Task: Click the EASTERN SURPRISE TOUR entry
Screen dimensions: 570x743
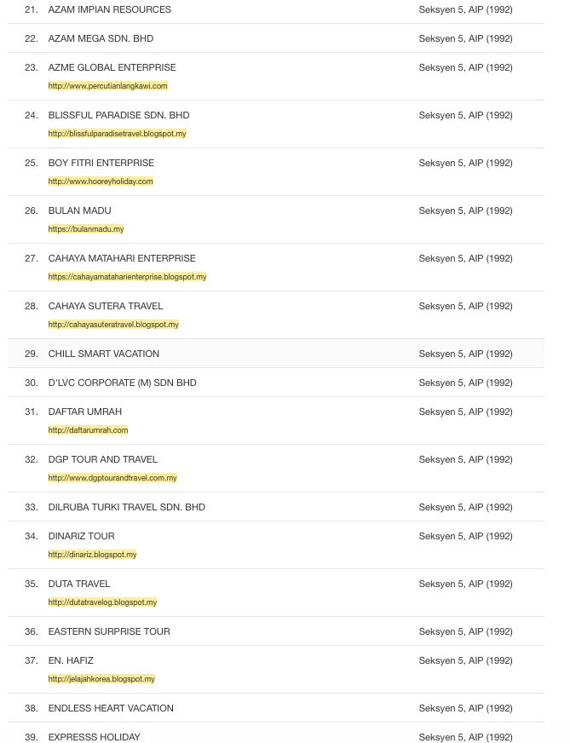Action: click(109, 631)
